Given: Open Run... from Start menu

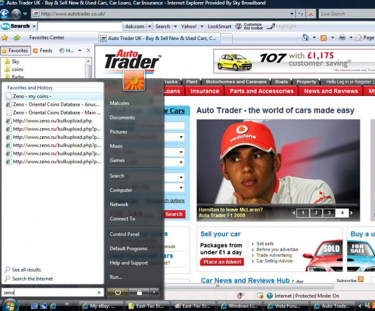Looking at the screenshot, I should [x=116, y=277].
